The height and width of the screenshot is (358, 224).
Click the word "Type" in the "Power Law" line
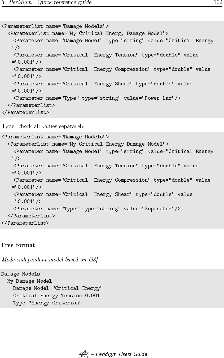[70, 98]
